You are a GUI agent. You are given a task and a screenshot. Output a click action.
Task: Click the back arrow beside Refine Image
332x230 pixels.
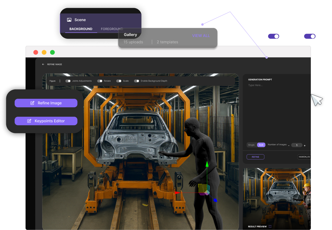(43, 64)
